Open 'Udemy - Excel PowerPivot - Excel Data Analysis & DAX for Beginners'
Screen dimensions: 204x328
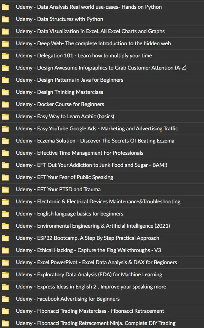click(x=96, y=262)
